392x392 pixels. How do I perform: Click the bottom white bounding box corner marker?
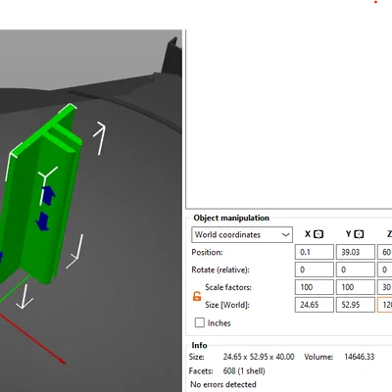(24, 297)
